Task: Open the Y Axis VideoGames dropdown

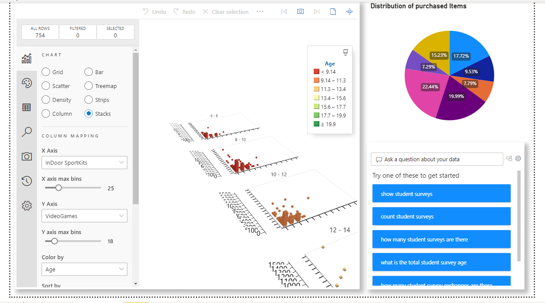Action: (84, 215)
